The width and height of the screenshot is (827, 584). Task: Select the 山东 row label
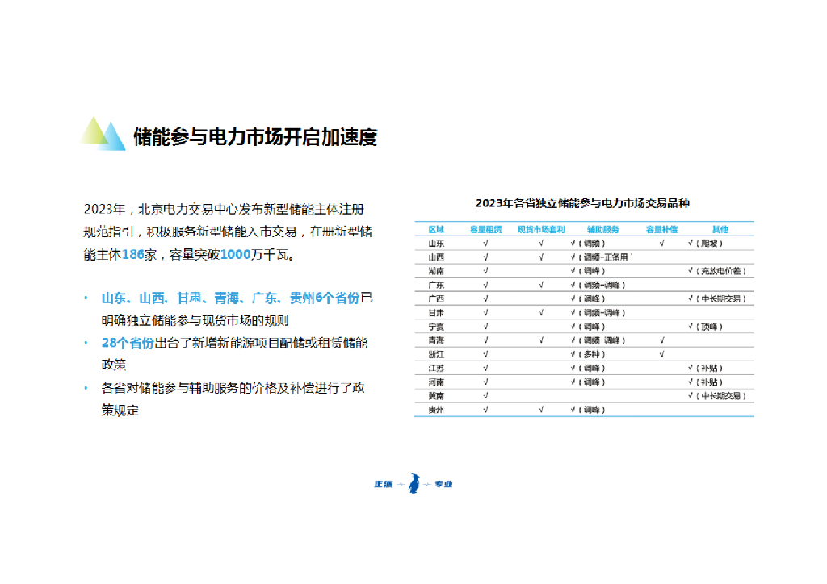(436, 244)
